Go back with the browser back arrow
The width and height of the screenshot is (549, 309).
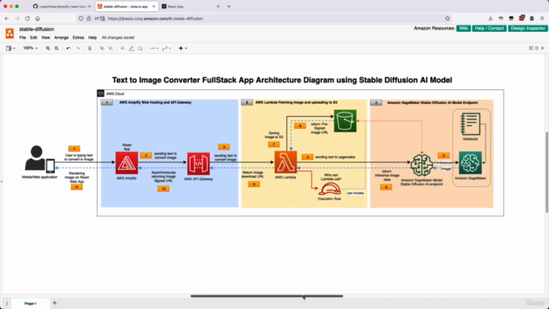[x=7, y=19]
